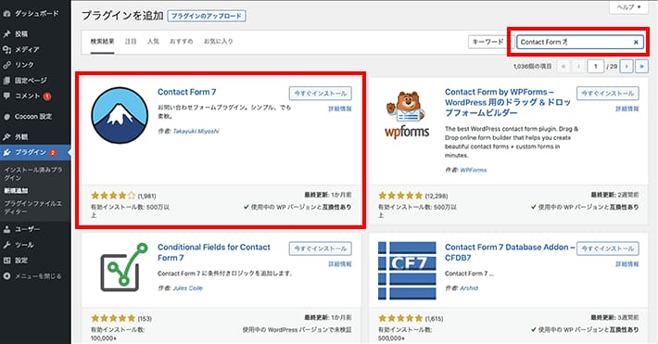This screenshot has height=344, width=658.
Task: Go to next page of results
Action: (x=626, y=67)
